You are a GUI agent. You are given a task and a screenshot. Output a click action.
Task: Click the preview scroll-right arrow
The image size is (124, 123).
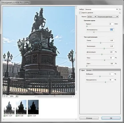coord(73,96)
